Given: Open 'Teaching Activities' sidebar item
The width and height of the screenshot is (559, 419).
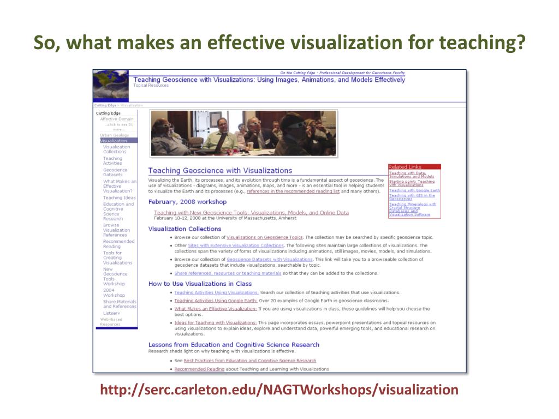Looking at the screenshot, I should click(x=112, y=161).
